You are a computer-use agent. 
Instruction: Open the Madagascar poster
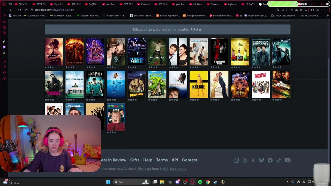tap(137, 84)
